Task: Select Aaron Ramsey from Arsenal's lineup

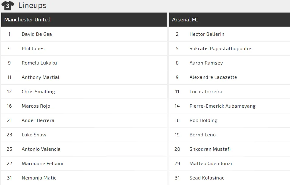Action: click(x=206, y=63)
